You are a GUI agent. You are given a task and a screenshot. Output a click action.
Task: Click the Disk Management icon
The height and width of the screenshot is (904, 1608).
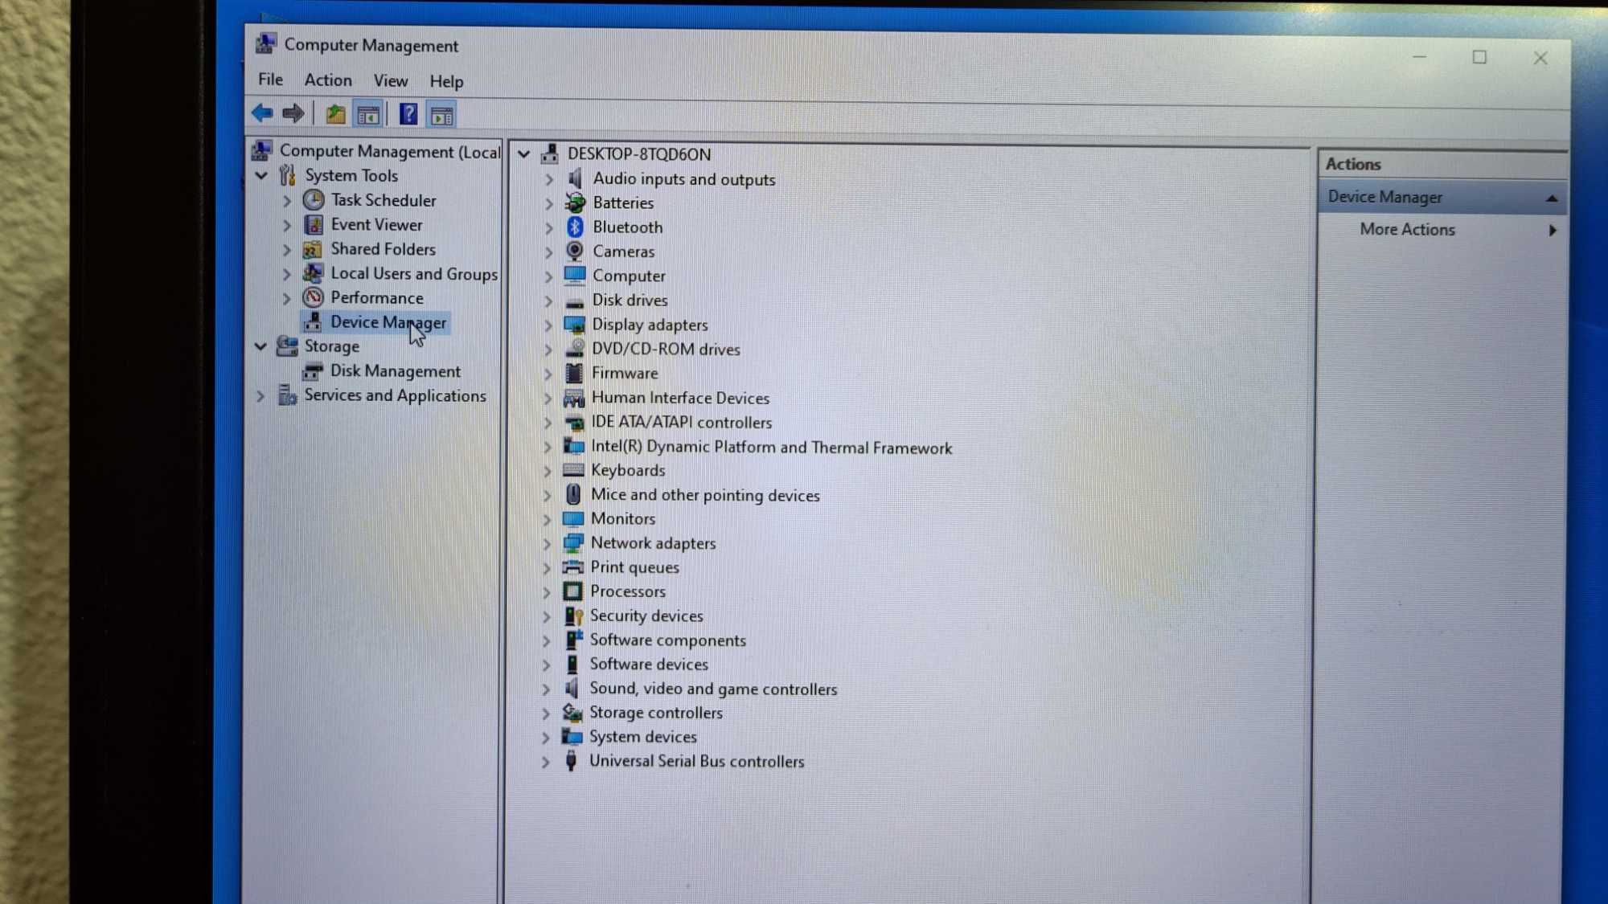312,371
